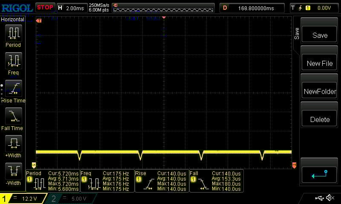Click the orange T marker at waveform start
The height and width of the screenshot is (204, 341).
(x=39, y=21)
